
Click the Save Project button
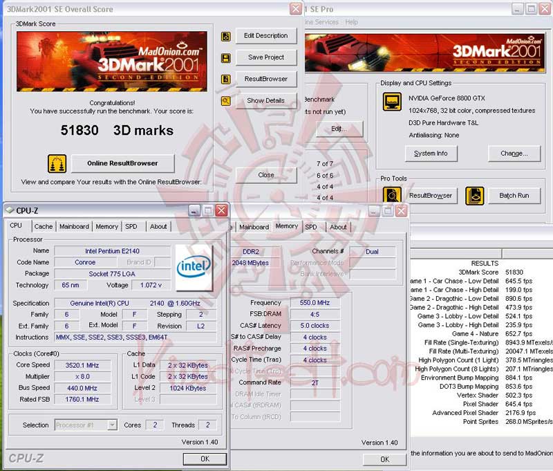(x=266, y=57)
